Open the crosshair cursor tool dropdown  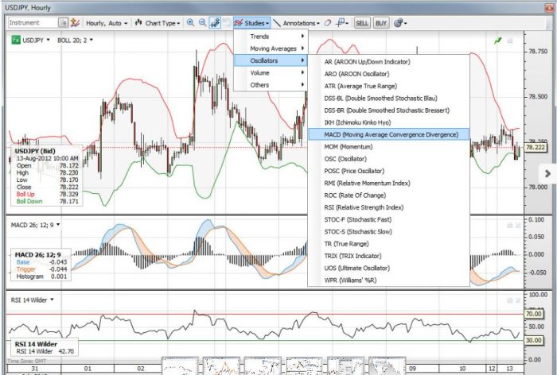tap(342, 23)
